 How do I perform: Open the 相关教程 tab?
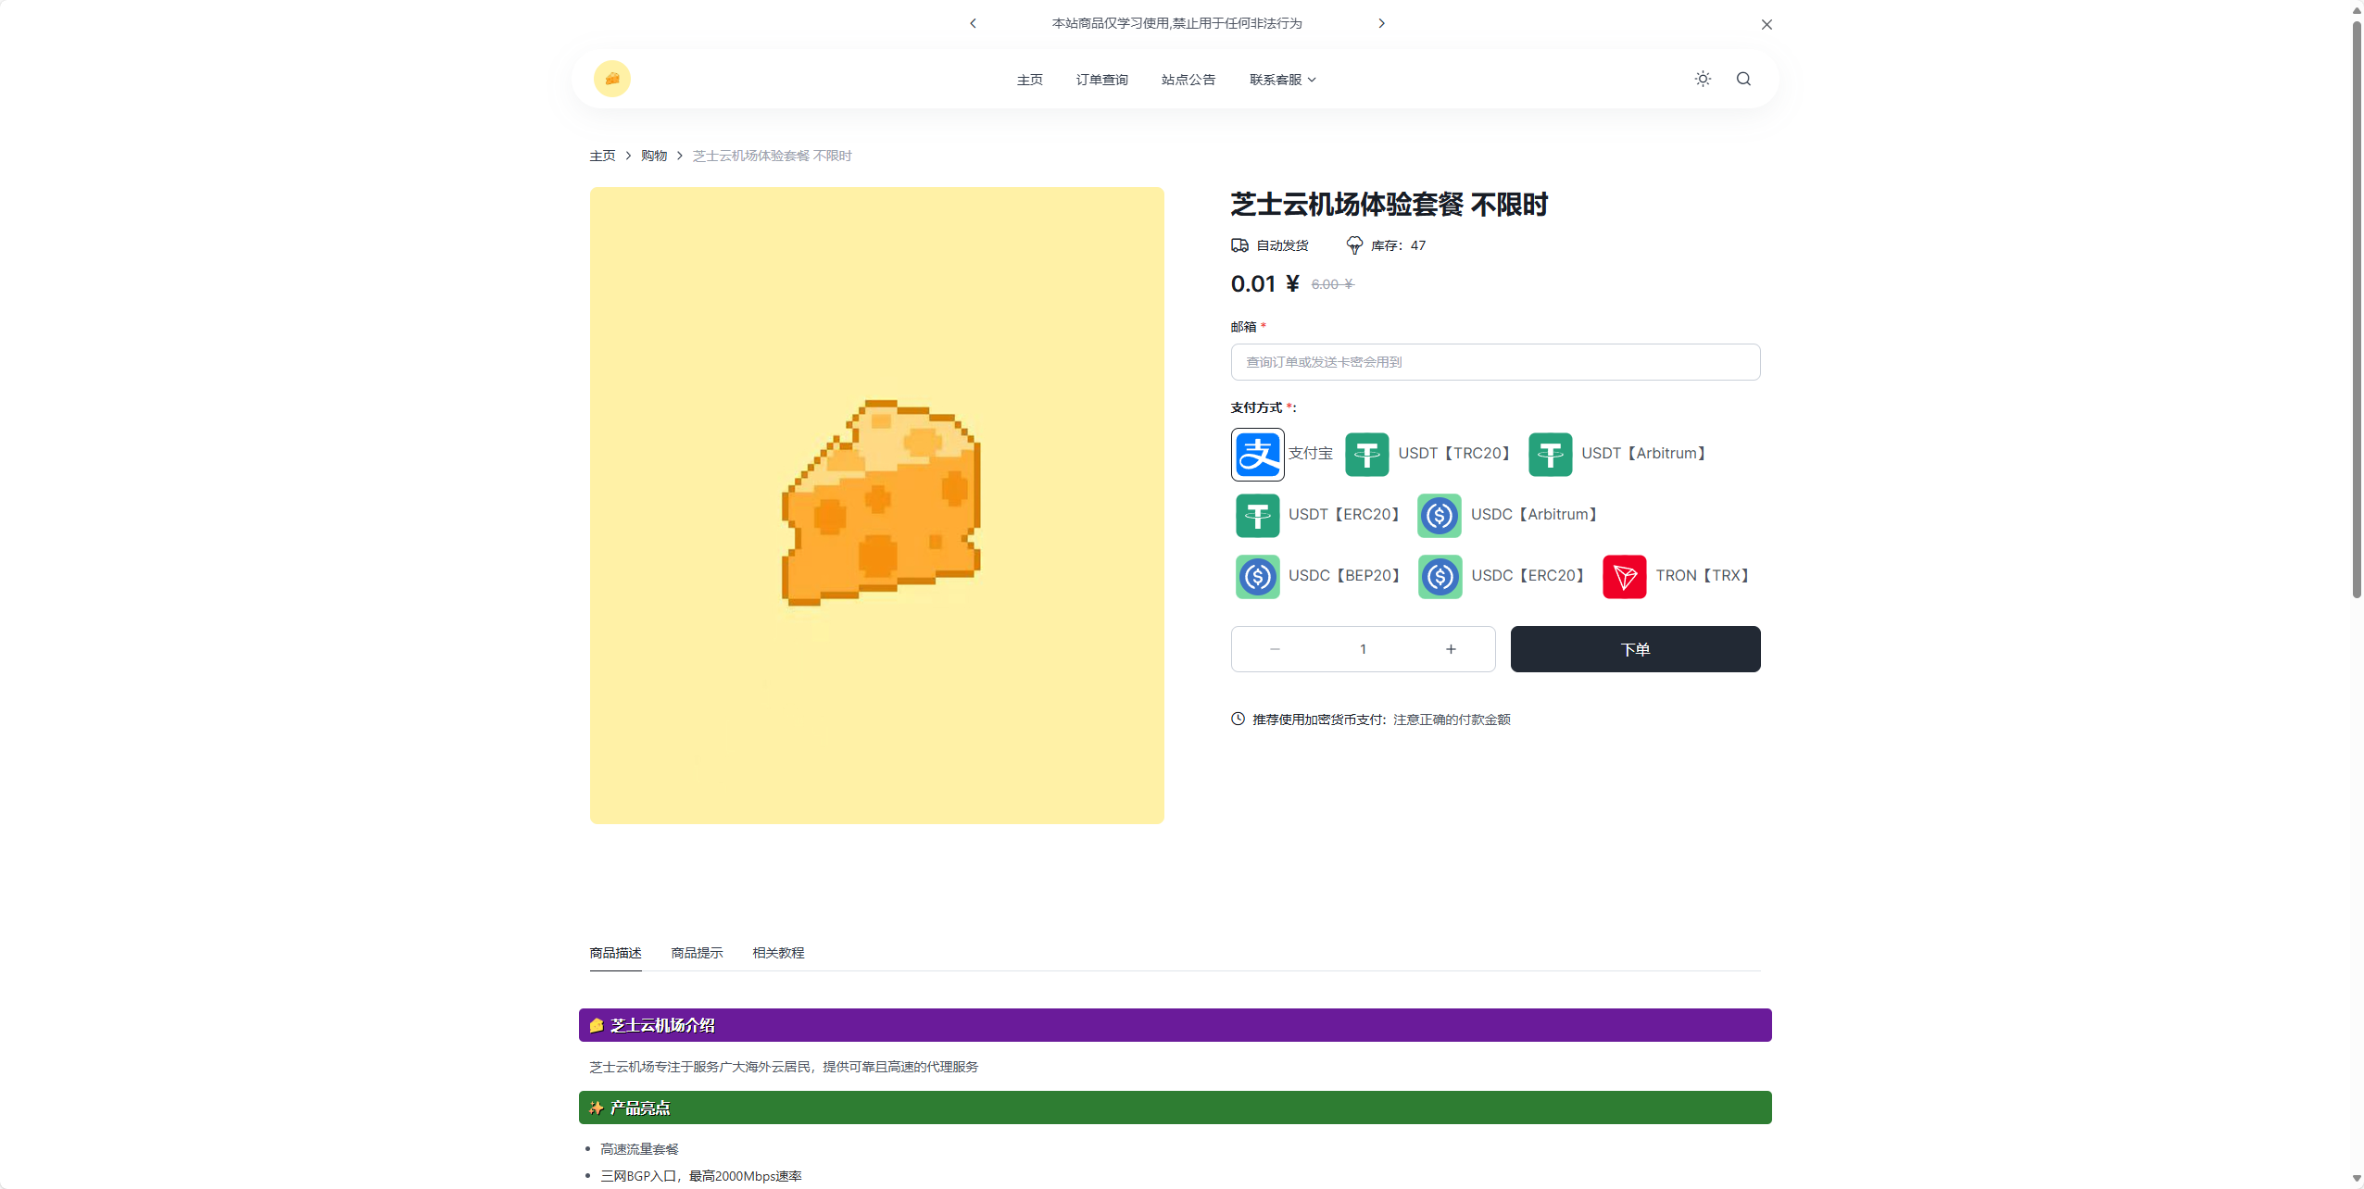(x=778, y=953)
